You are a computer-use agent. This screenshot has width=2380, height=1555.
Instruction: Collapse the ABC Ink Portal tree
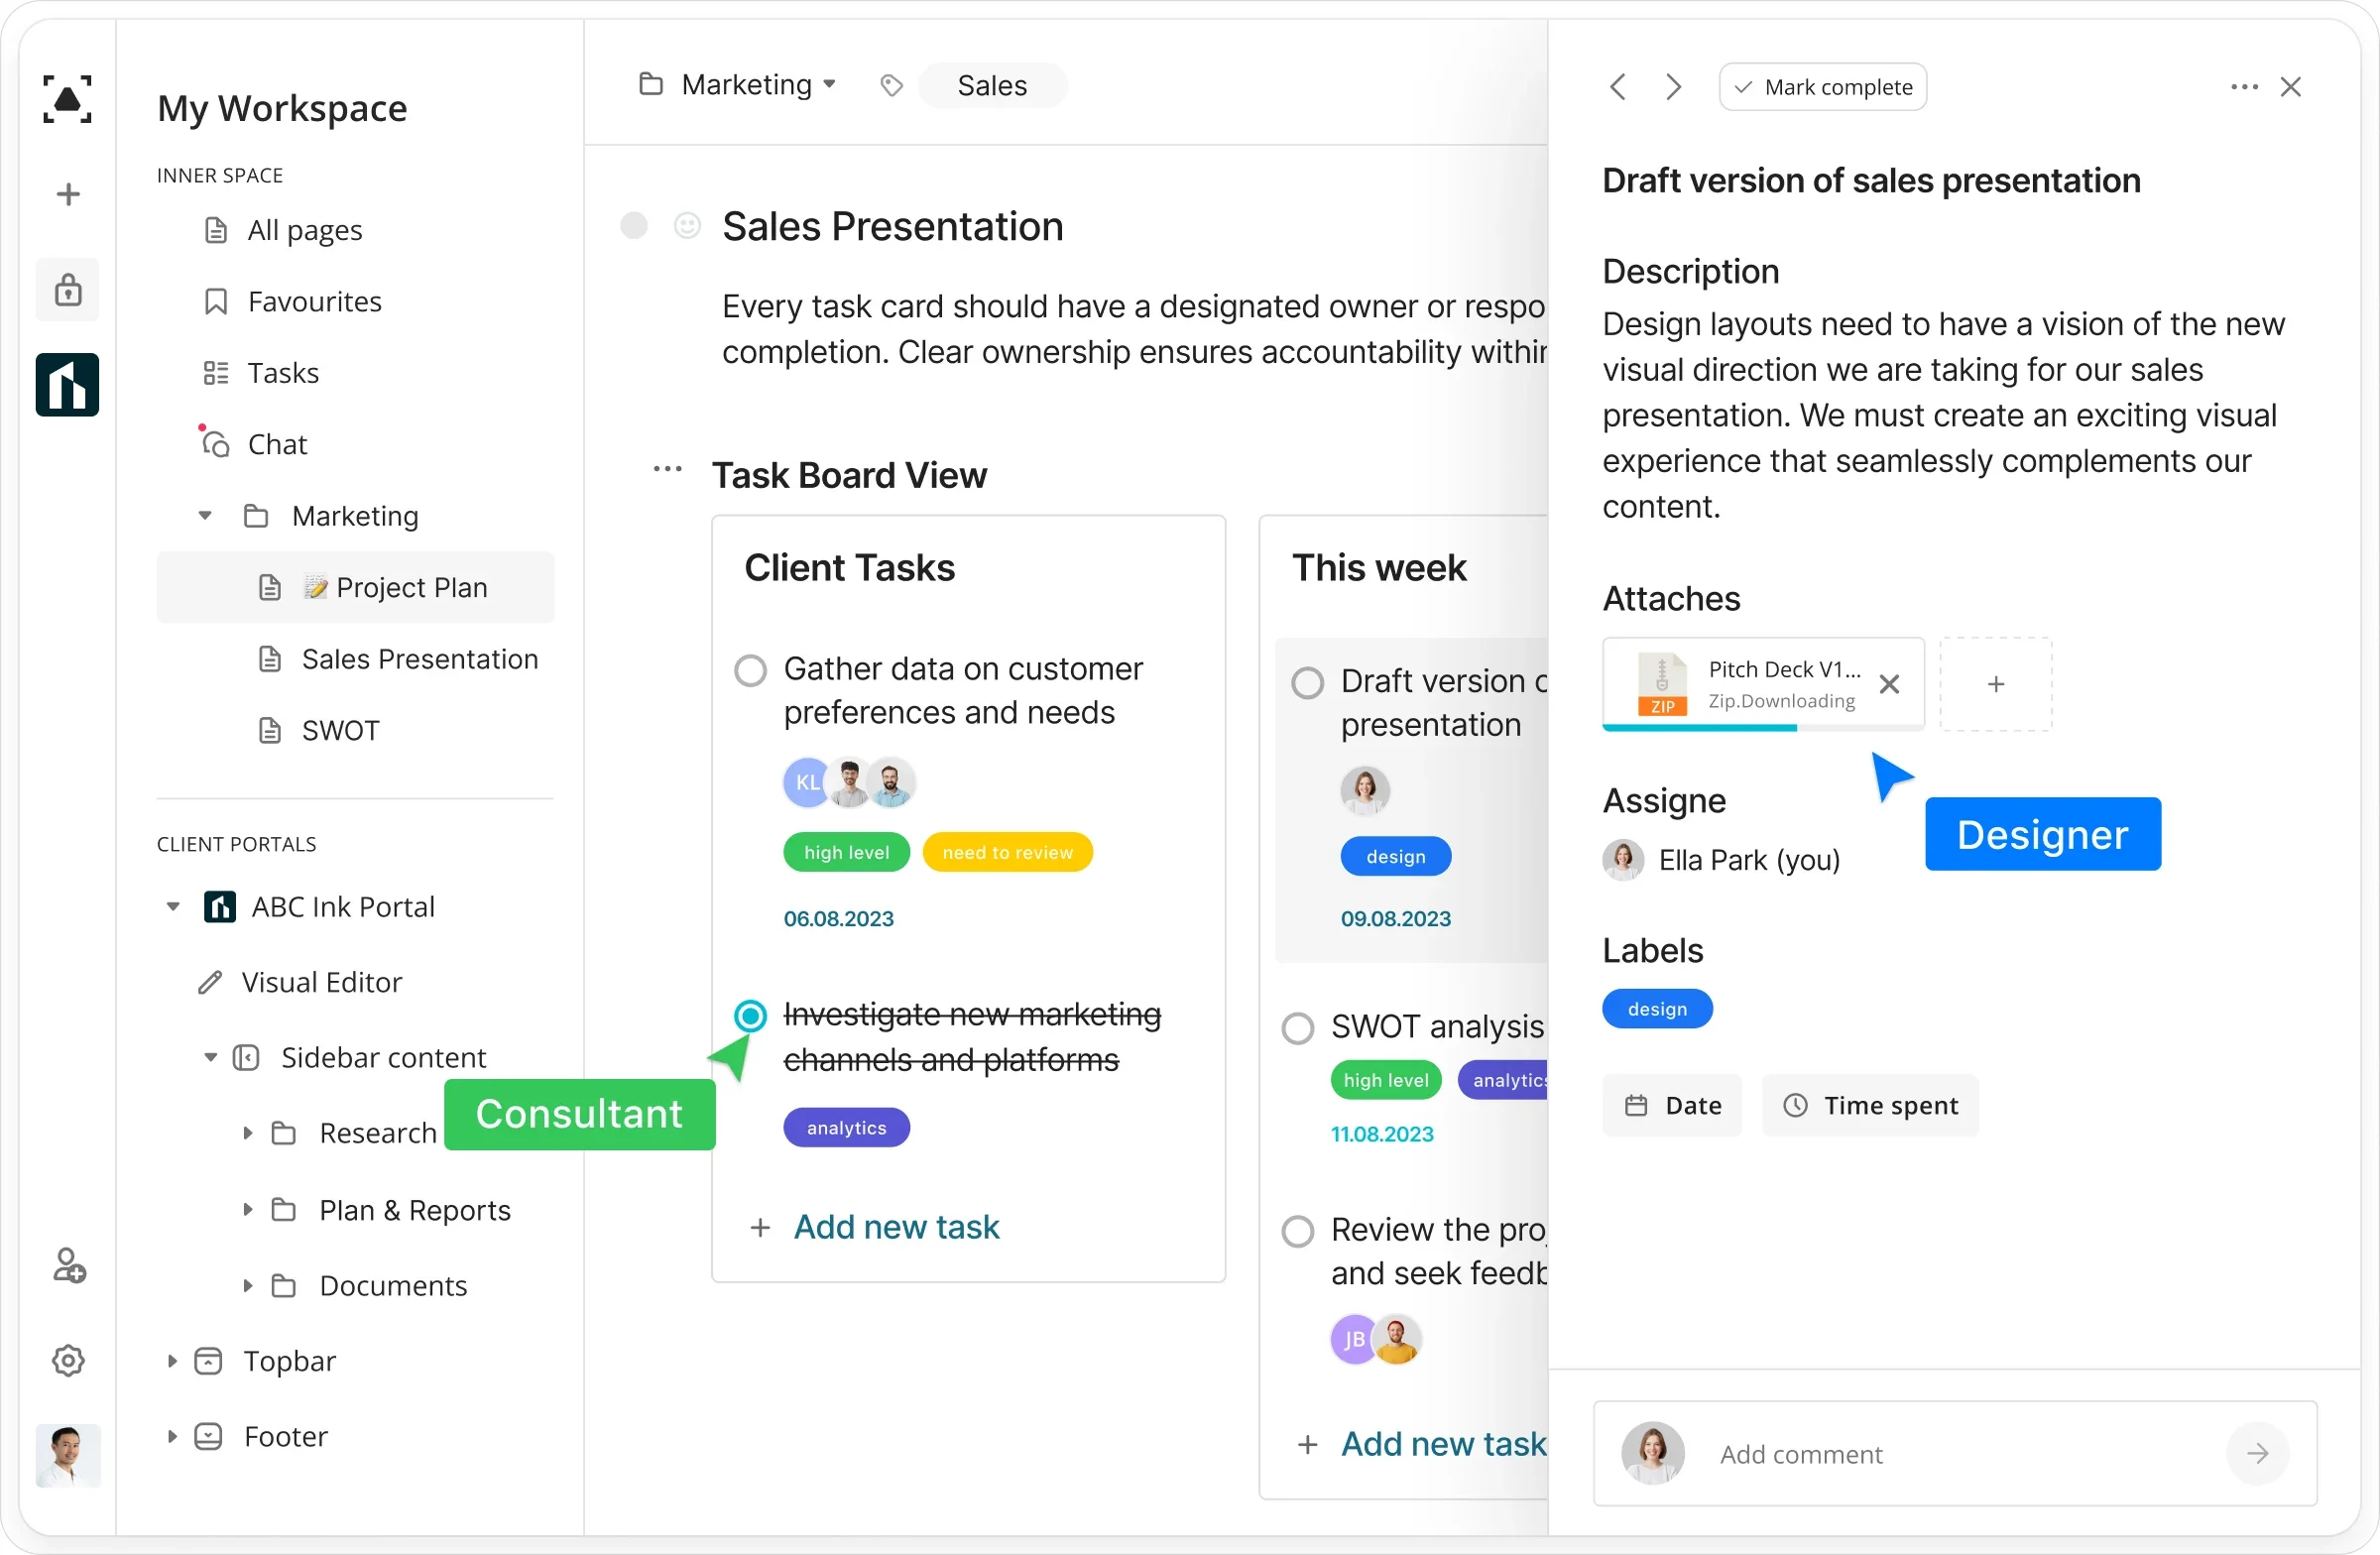click(173, 907)
